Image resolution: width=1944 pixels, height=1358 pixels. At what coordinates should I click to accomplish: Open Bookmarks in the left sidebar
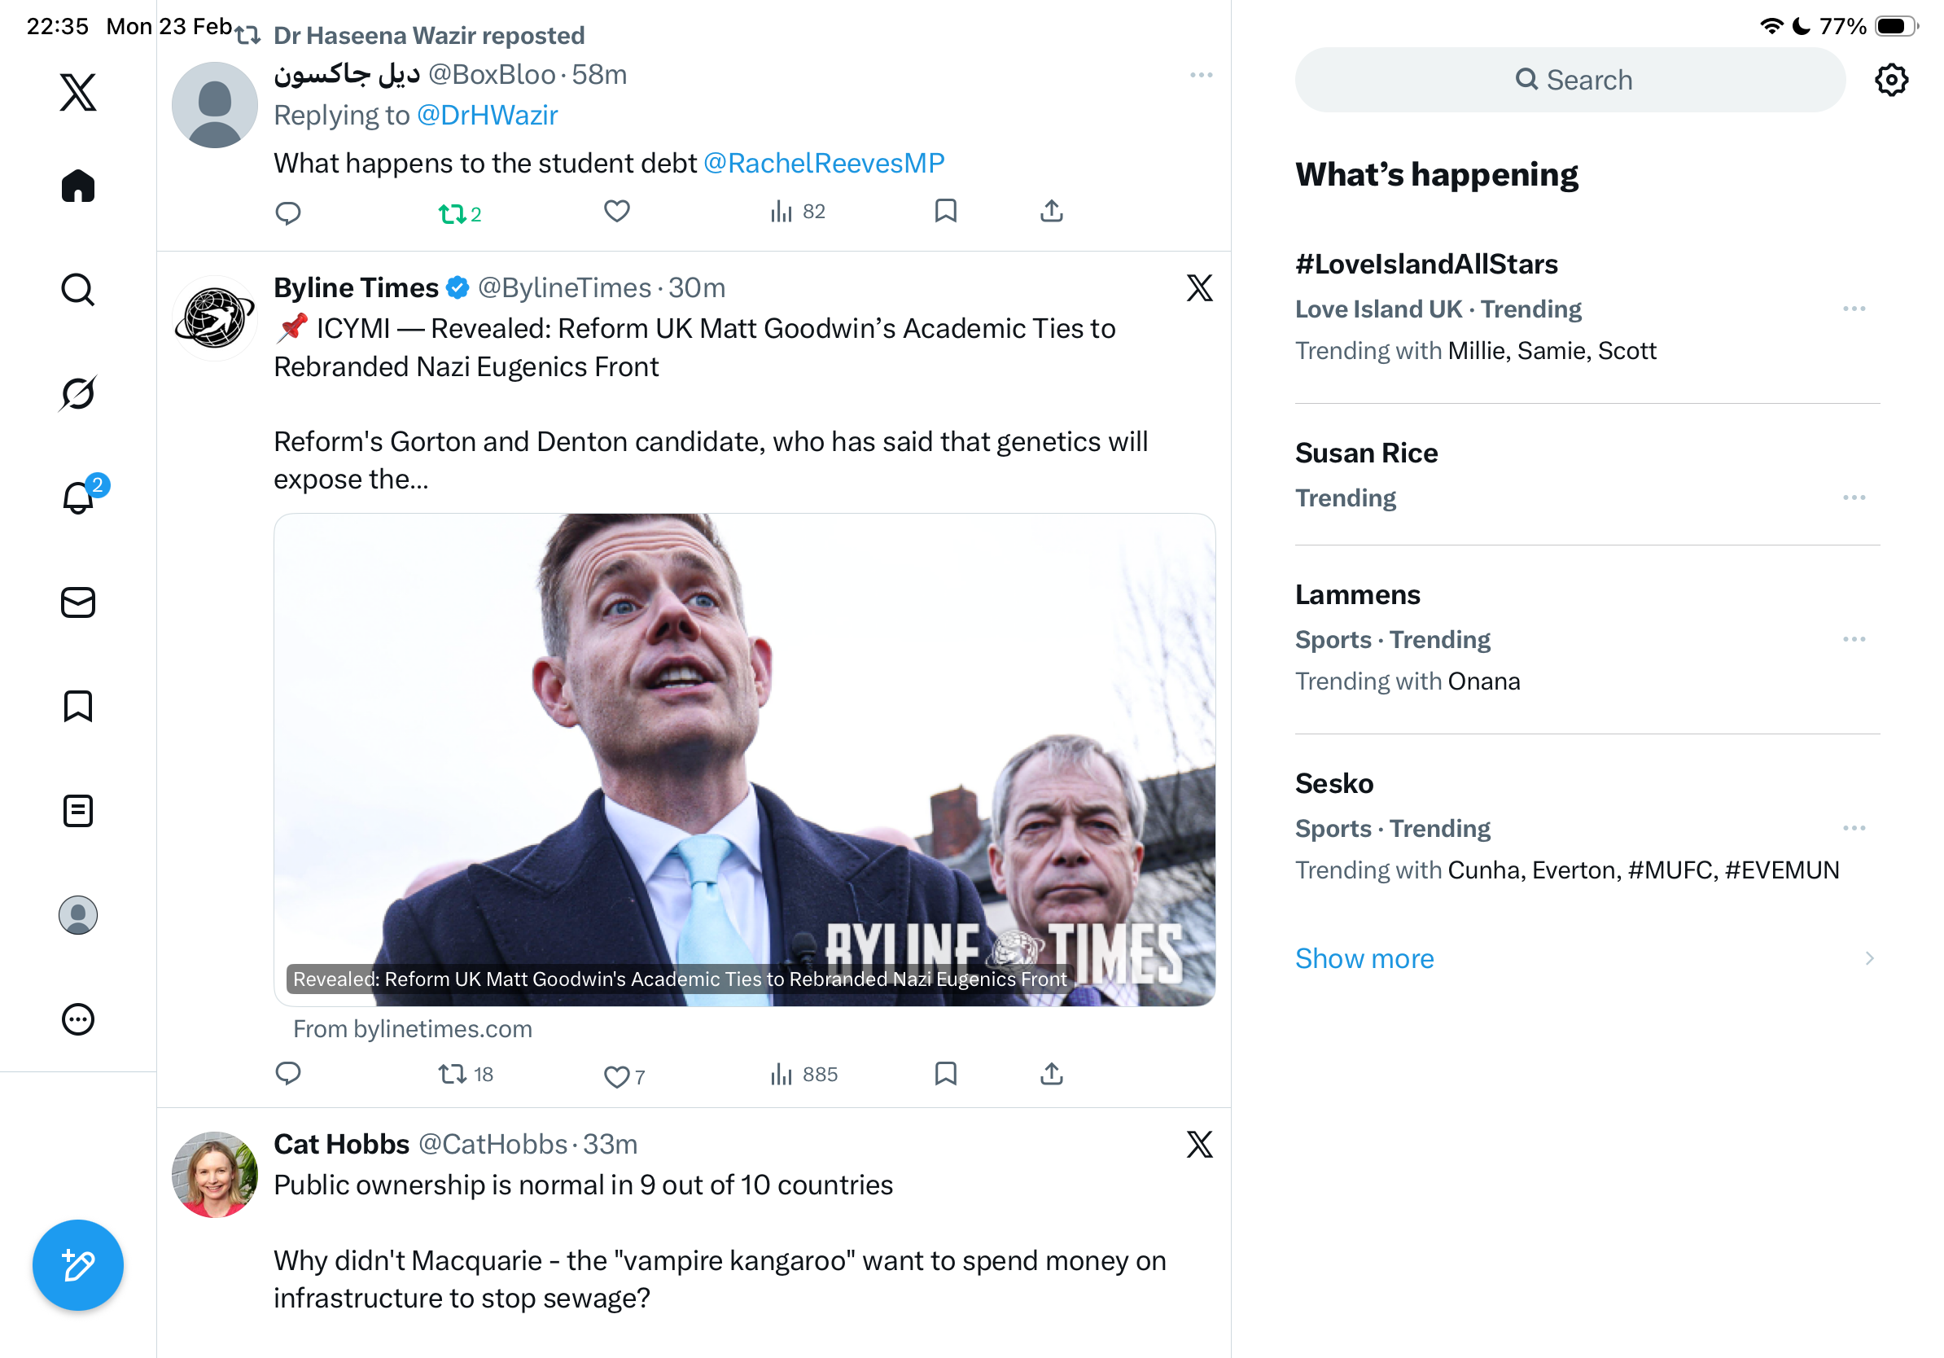coord(78,706)
